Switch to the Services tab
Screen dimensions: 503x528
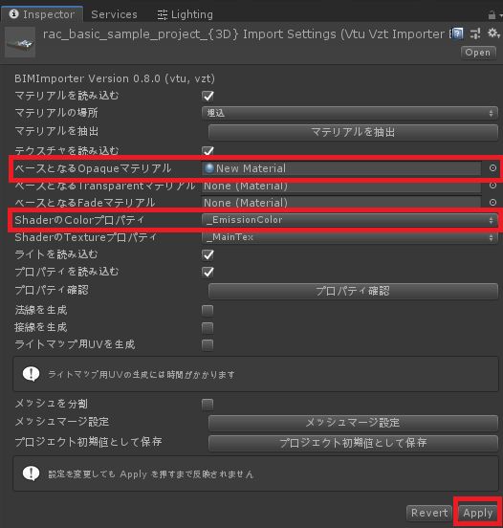(114, 14)
